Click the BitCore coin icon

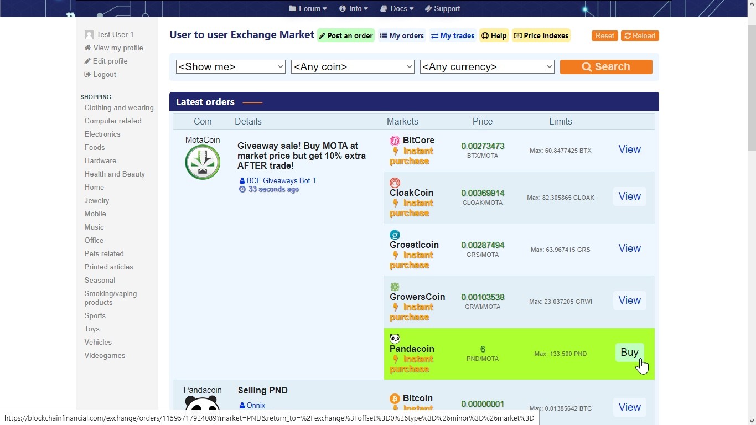pos(395,141)
